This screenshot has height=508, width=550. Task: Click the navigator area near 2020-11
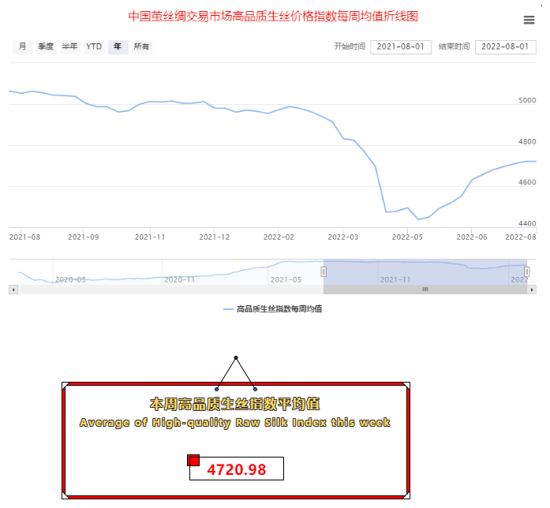(178, 272)
